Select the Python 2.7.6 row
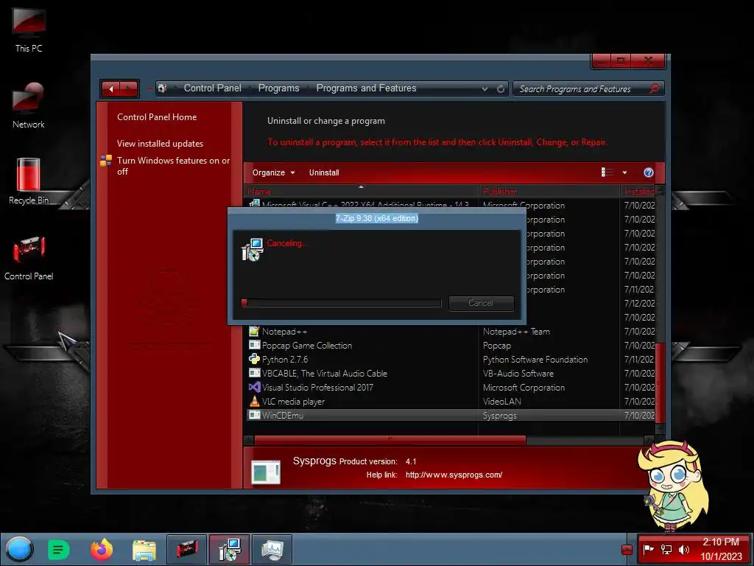The width and height of the screenshot is (754, 566). click(x=451, y=359)
